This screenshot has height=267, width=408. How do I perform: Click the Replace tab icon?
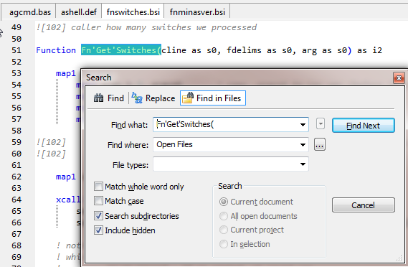[x=137, y=98]
